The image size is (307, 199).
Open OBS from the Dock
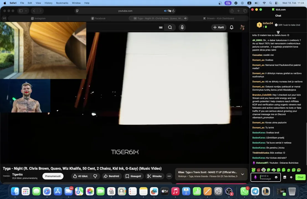[229, 191]
